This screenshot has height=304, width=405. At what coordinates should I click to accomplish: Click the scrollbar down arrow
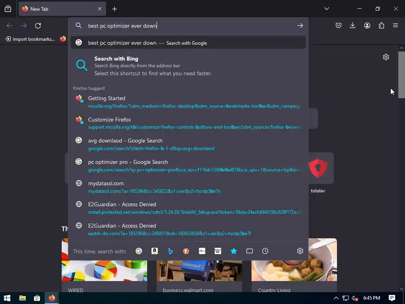pyautogui.click(x=401, y=289)
